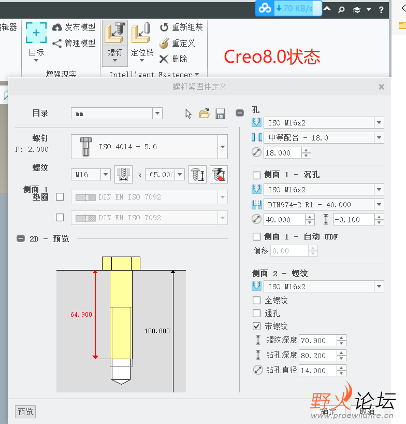The image size is (406, 424).
Task: Uncheck the With thread (带螺纹) checkbox
Action: 256,327
